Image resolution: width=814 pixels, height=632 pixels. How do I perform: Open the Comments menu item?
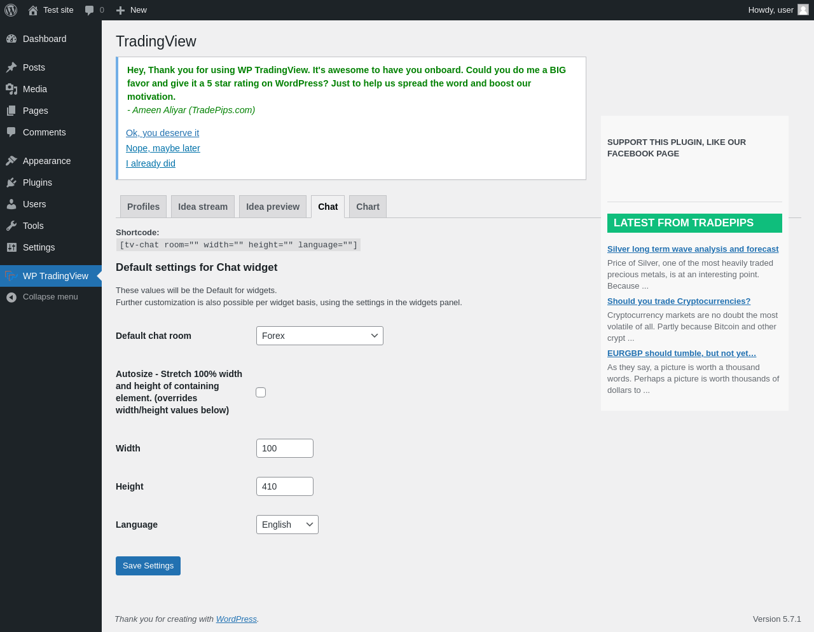[51, 132]
